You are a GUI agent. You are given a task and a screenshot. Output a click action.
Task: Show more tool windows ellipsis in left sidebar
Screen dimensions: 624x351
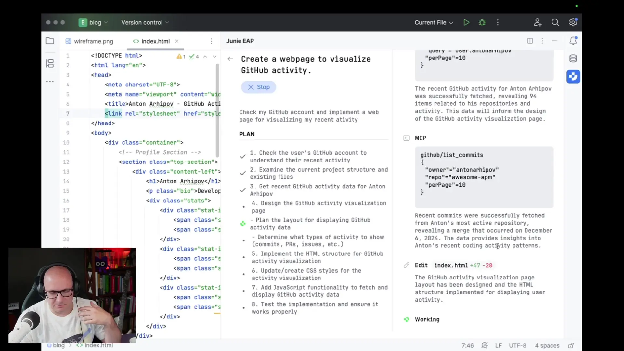pyautogui.click(x=50, y=81)
